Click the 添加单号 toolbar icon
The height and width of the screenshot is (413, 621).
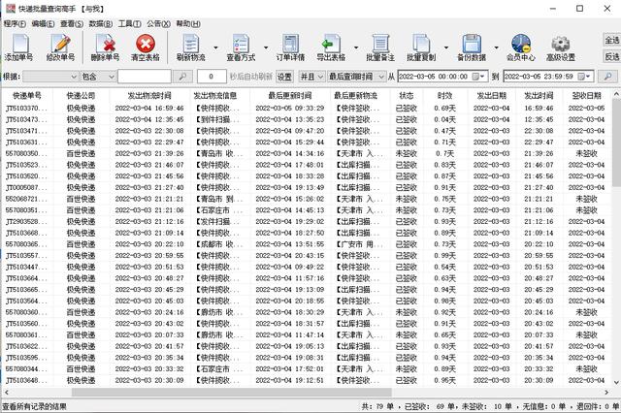coord(19,44)
